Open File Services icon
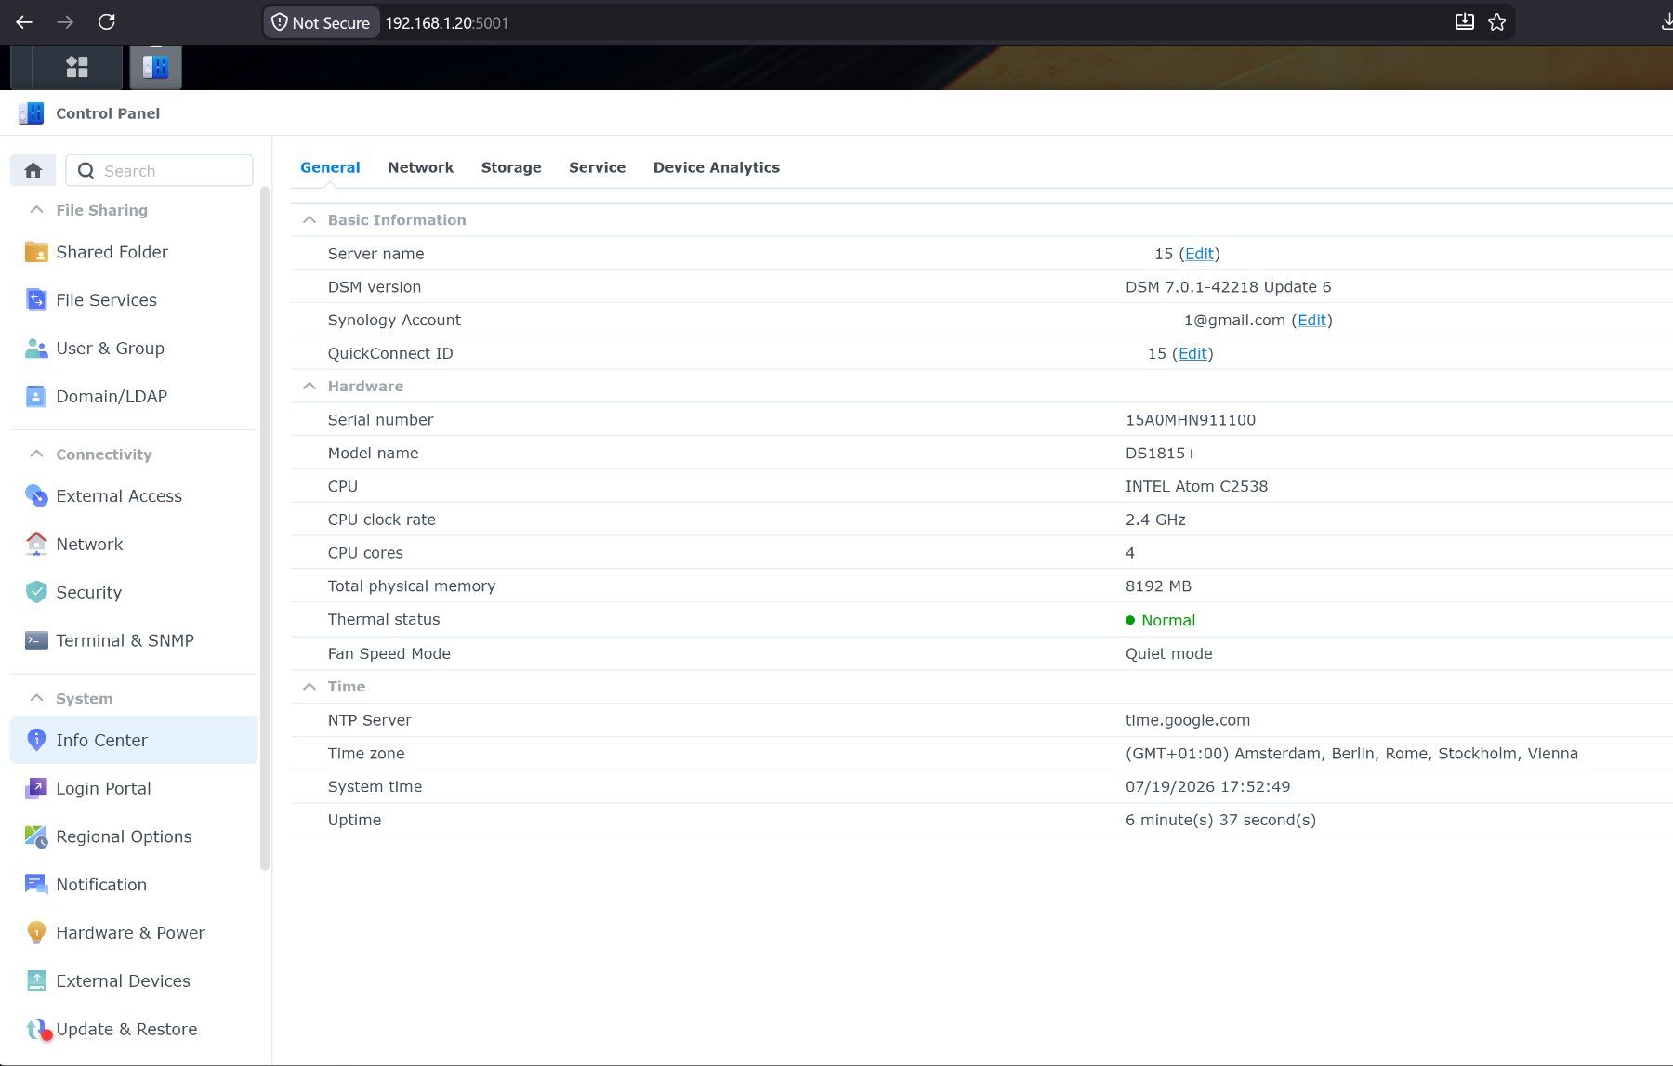 click(36, 300)
